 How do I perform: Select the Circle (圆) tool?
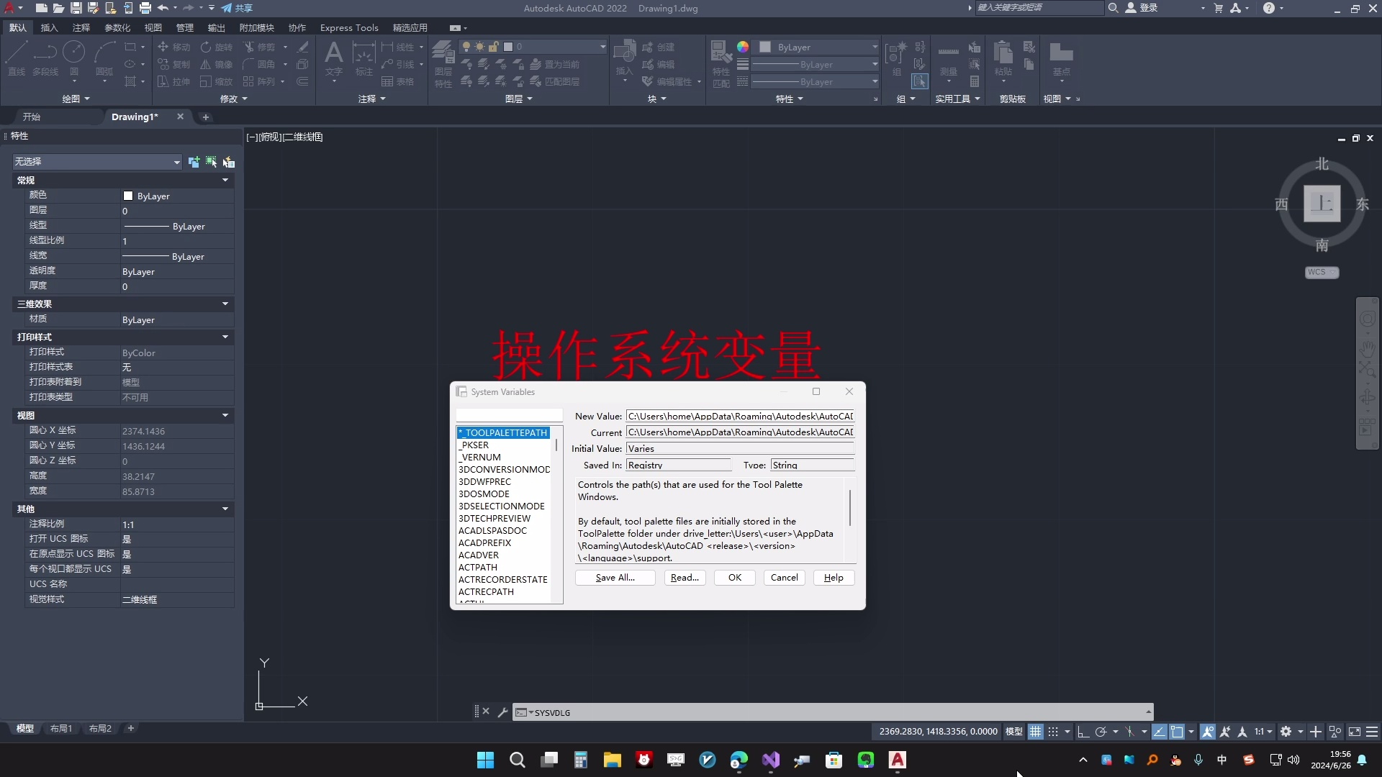(73, 58)
